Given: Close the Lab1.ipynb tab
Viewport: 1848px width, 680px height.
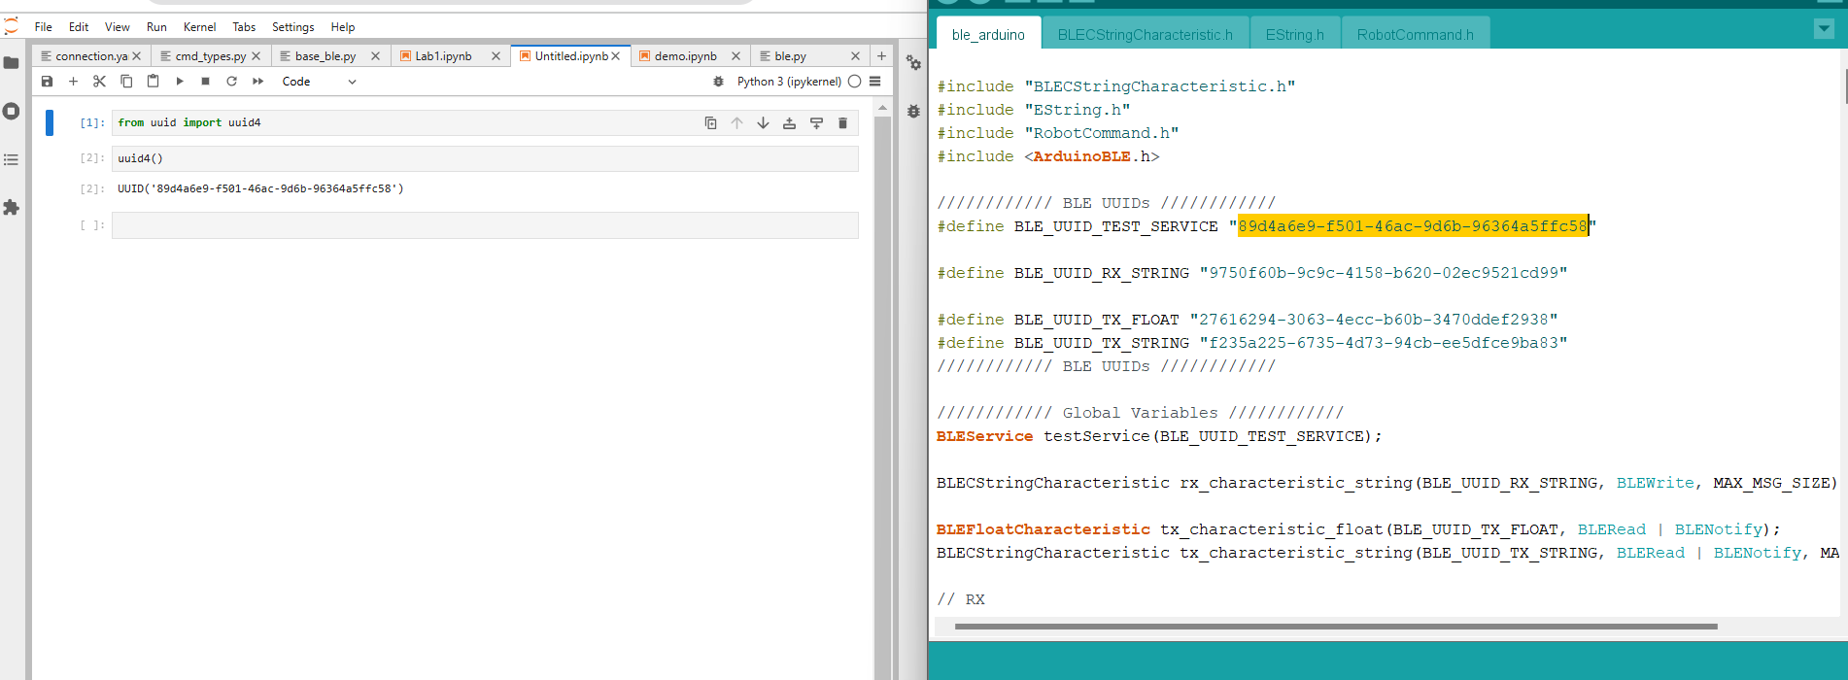Looking at the screenshot, I should pyautogui.click(x=496, y=56).
